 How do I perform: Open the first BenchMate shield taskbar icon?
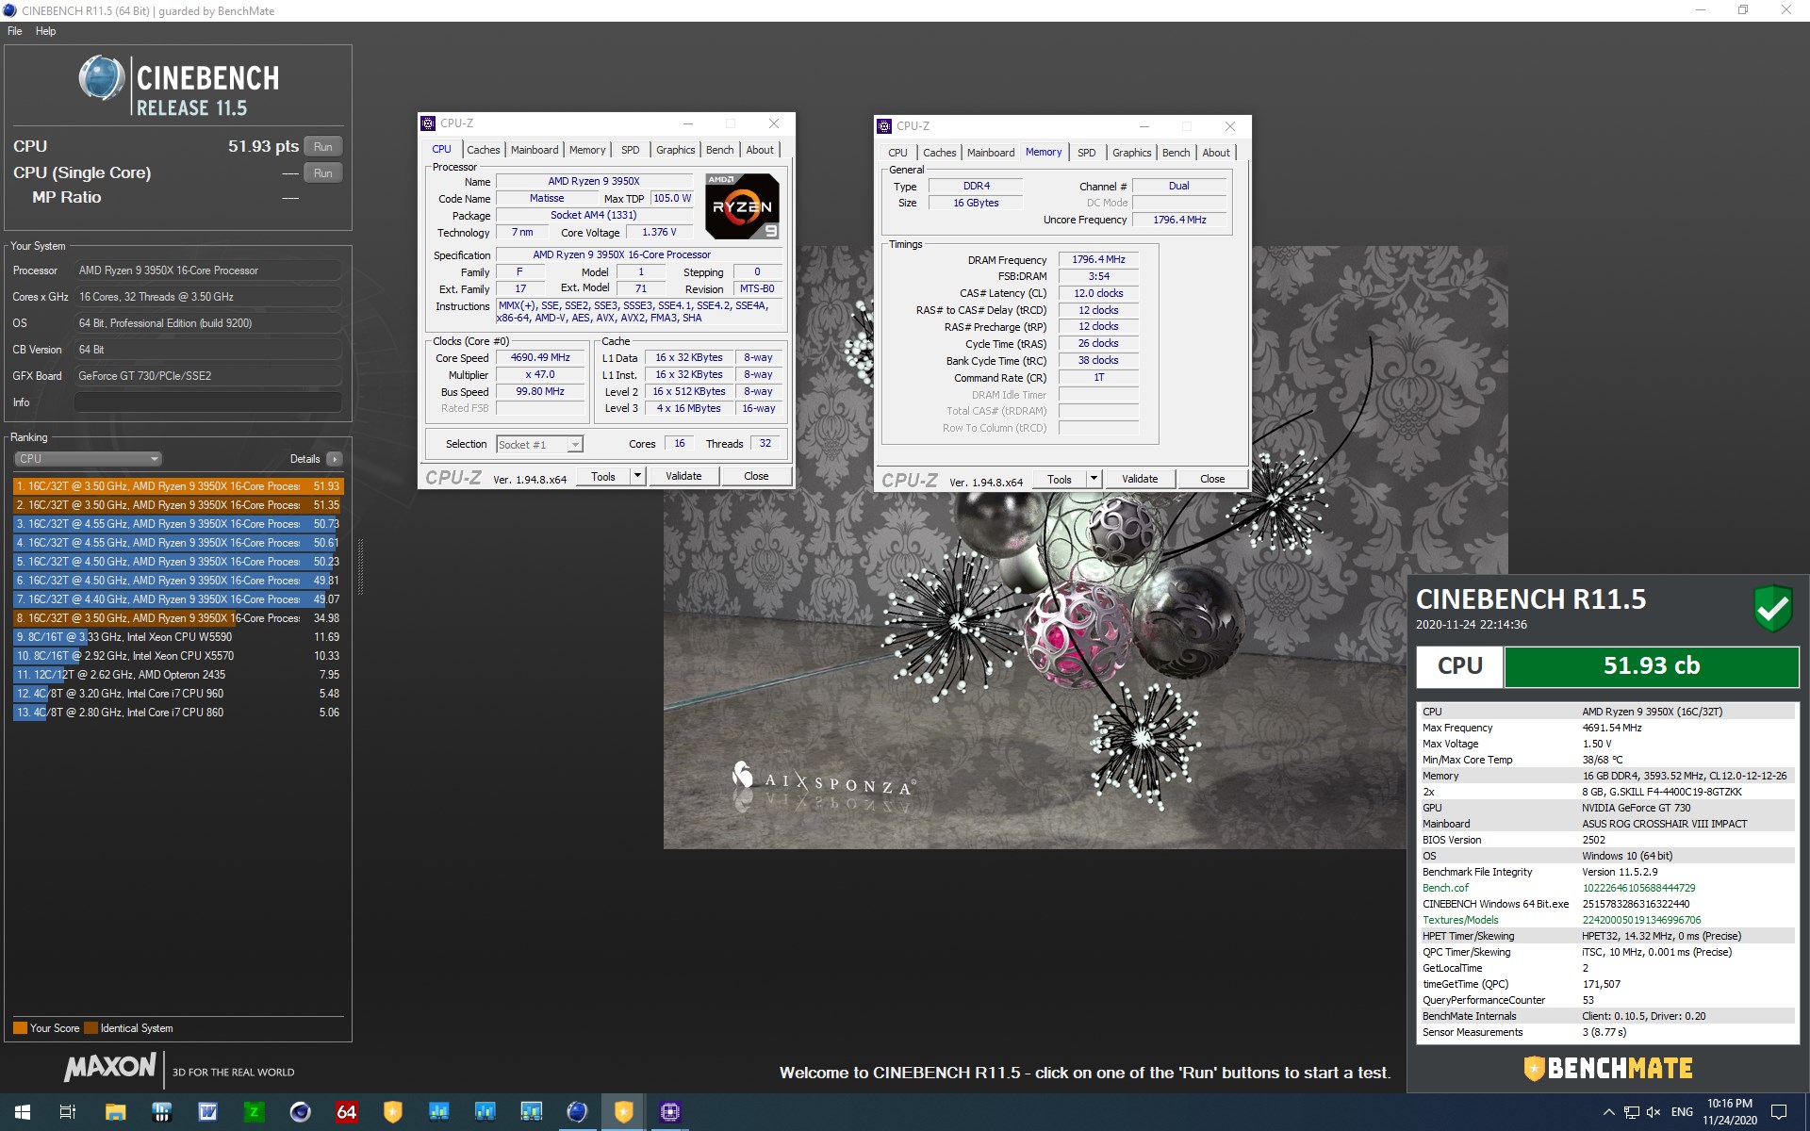pos(392,1112)
